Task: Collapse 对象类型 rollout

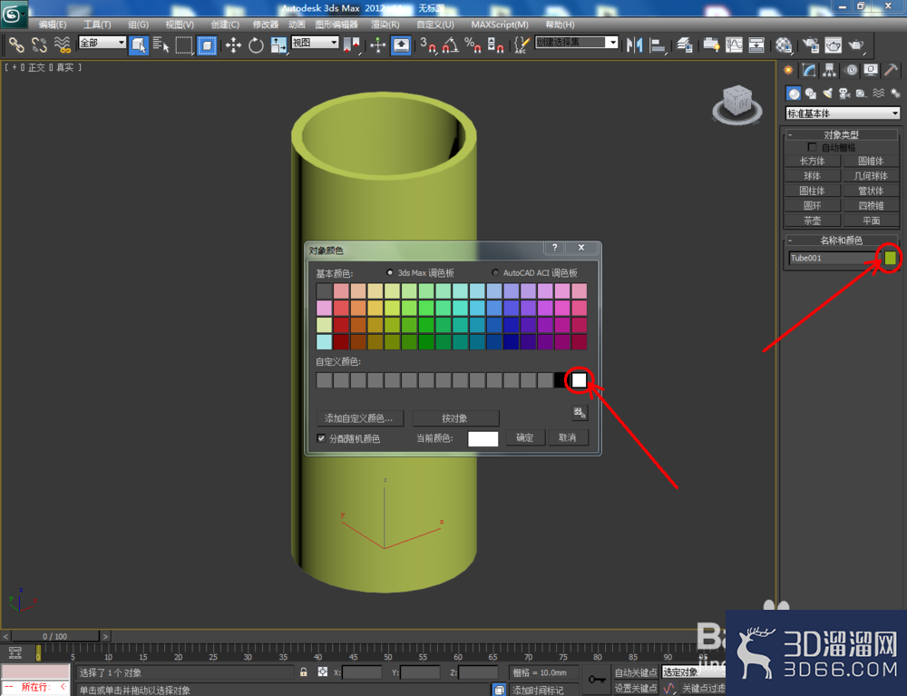Action: tap(842, 135)
